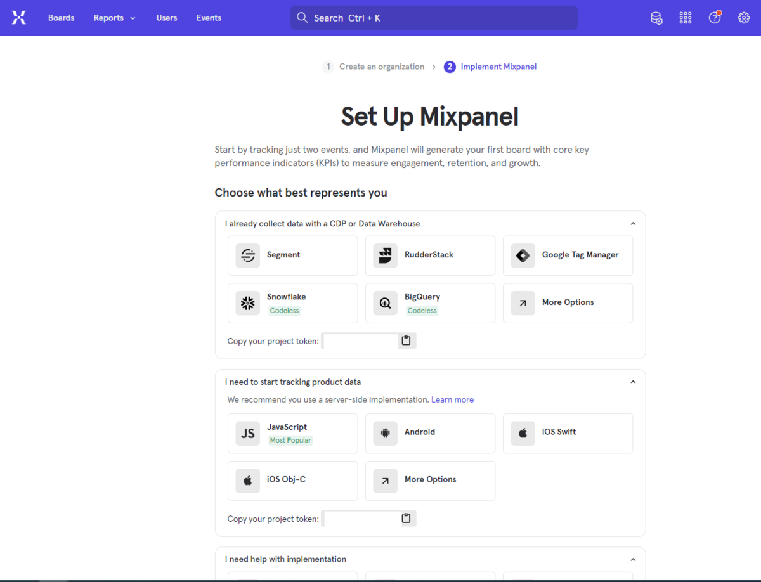Click the Google Tag Manager logo icon

[x=523, y=255]
